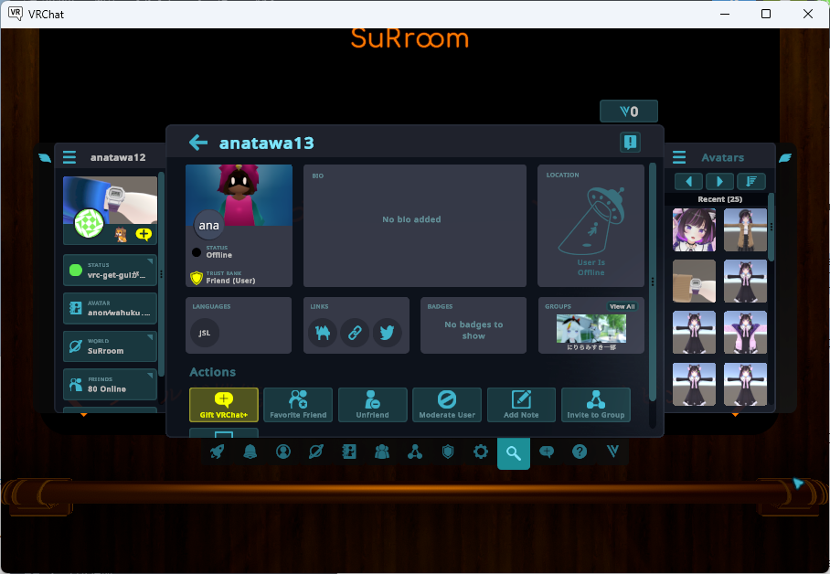Click Invite to Group button

tap(596, 405)
